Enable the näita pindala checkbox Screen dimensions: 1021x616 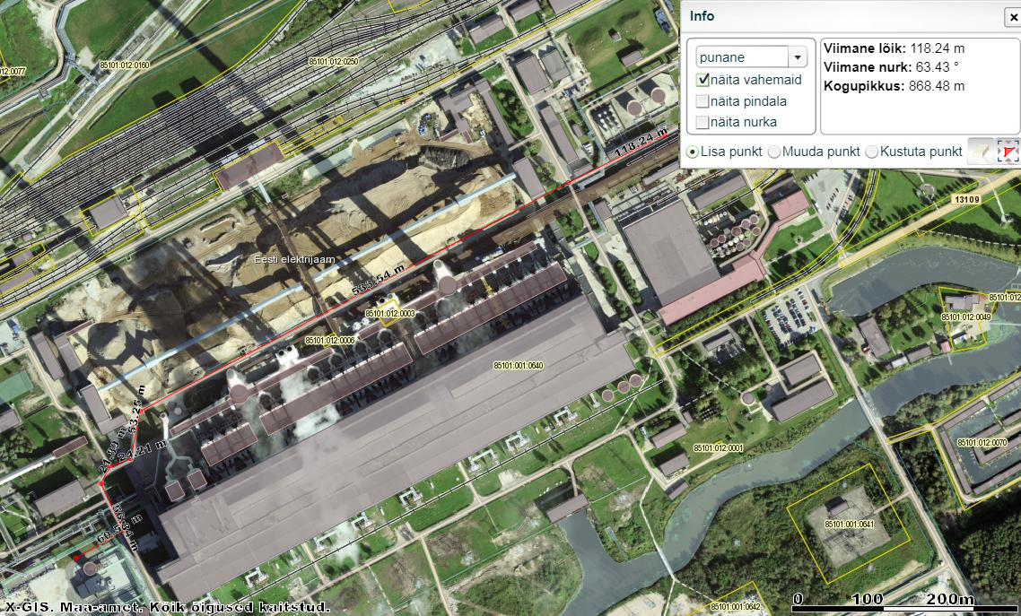tap(703, 101)
